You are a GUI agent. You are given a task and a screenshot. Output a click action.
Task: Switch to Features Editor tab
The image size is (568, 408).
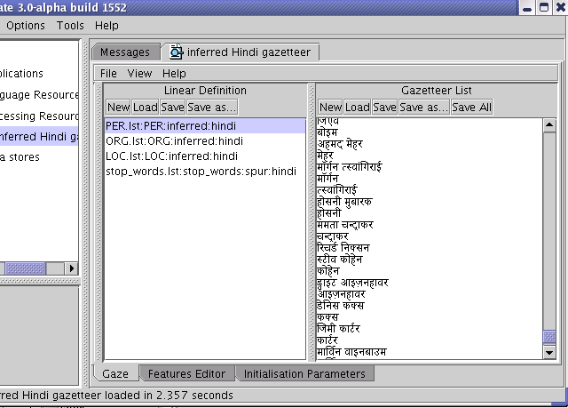pyautogui.click(x=187, y=374)
